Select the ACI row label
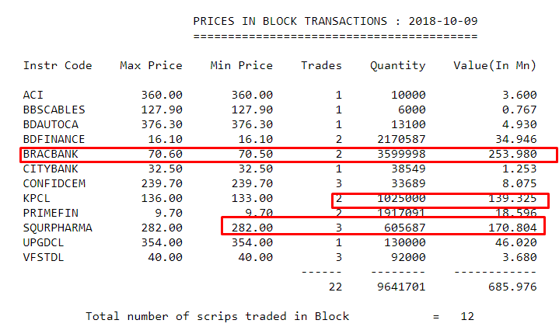Screen dimensions: 559x334 pos(33,95)
